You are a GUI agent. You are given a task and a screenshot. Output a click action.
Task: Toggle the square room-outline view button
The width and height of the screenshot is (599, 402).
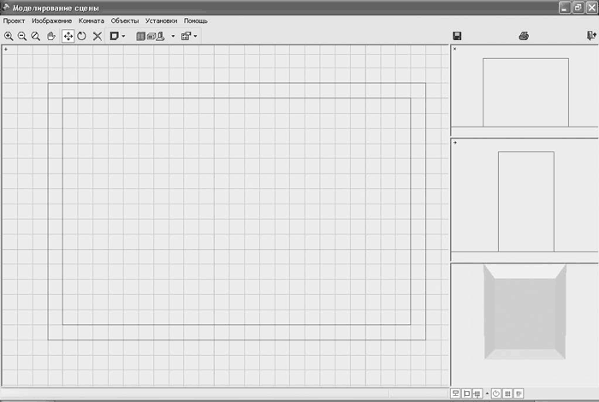pyautogui.click(x=467, y=393)
